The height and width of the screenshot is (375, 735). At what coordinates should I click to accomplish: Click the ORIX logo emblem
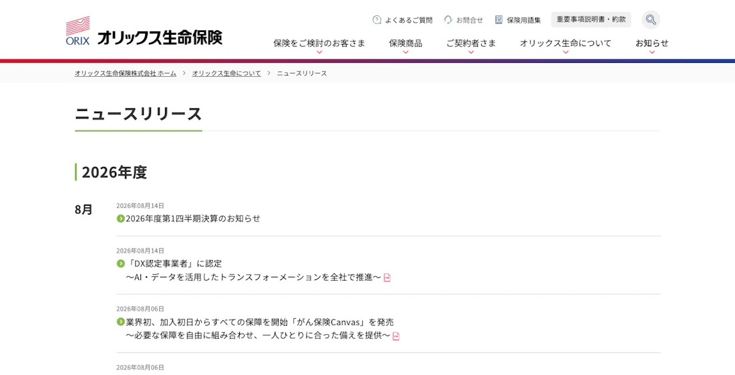(78, 31)
